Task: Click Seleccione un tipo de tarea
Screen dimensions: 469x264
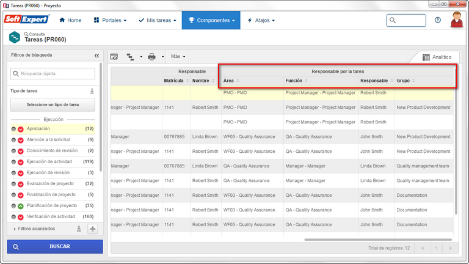Action: pos(53,105)
